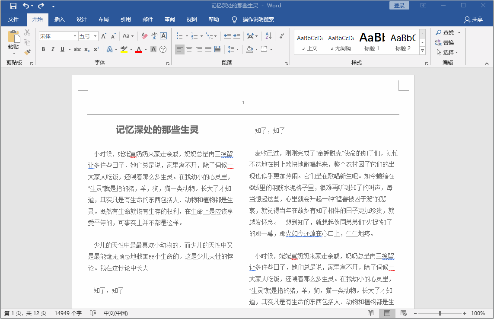The width and height of the screenshot is (494, 319).
Task: Click the 操作说明搜索 search box
Action: [258, 19]
